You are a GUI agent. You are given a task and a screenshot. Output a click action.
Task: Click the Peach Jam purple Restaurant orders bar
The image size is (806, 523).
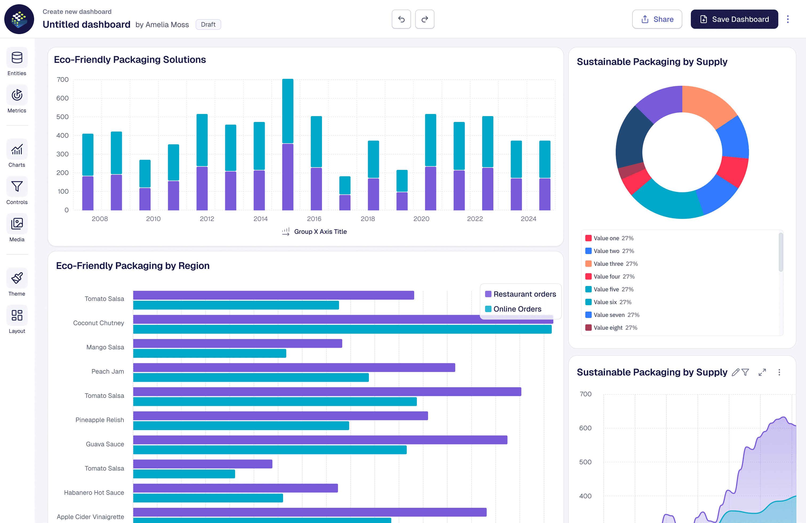(294, 367)
